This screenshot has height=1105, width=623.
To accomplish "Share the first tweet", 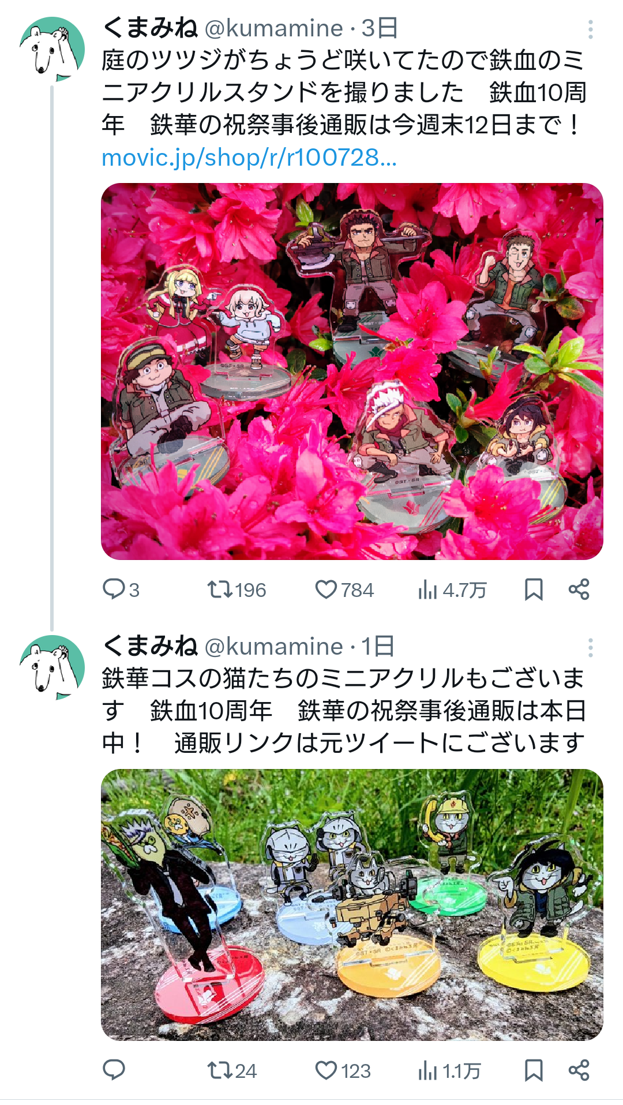I will (579, 589).
